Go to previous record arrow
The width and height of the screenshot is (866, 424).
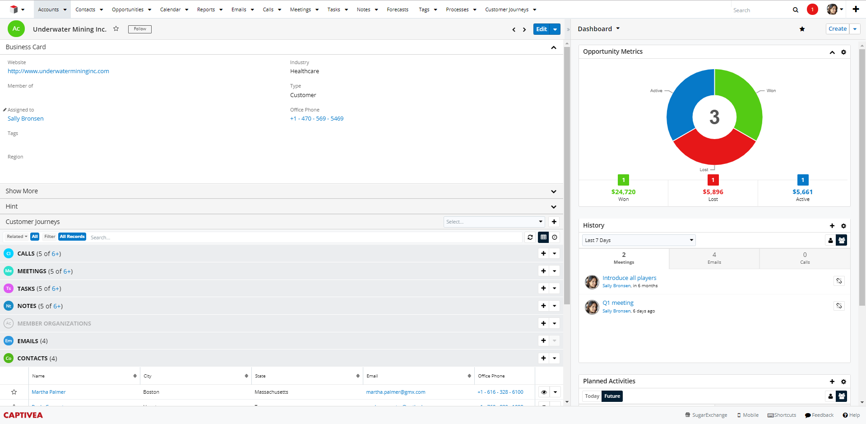(x=514, y=29)
